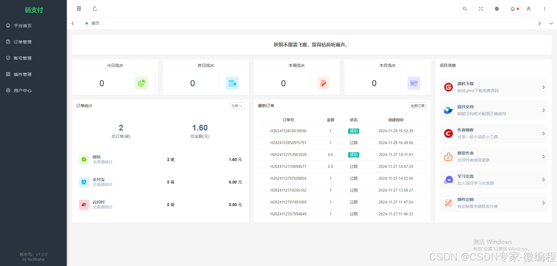557x266 pixels.
Task: Click the 码支付 logo title
Action: pos(34,10)
